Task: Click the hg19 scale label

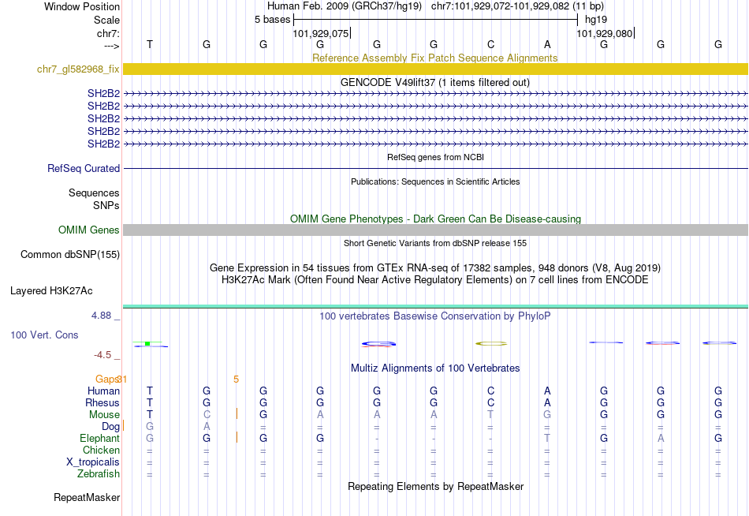Action: [596, 20]
